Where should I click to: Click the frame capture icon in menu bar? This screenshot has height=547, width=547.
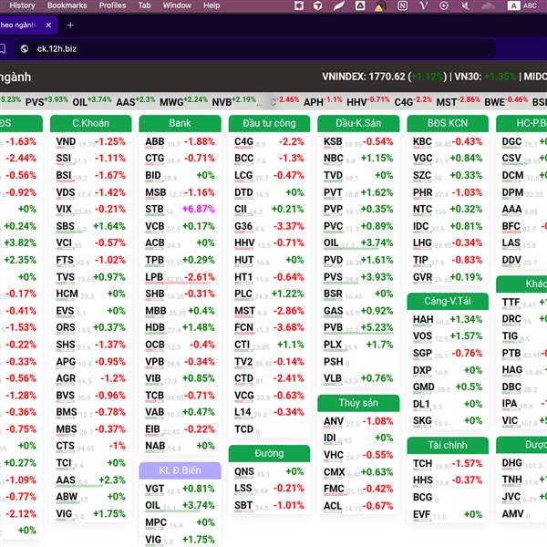point(299,5)
